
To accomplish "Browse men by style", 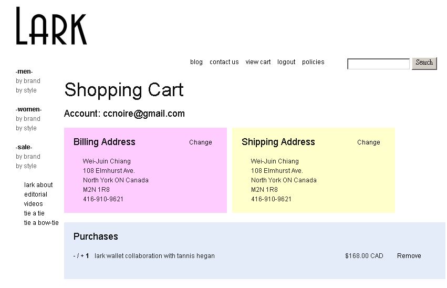I will 26,90.
